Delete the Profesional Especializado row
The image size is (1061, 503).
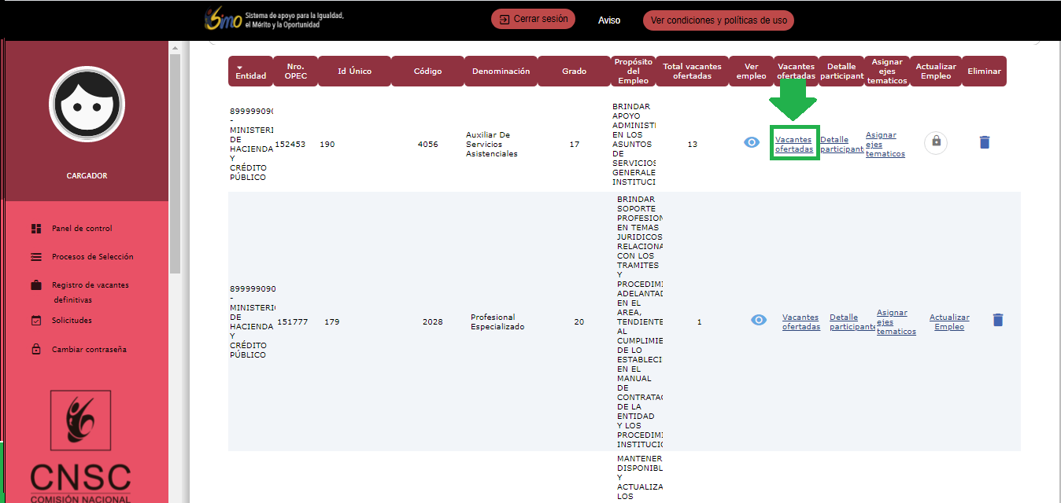click(x=998, y=320)
